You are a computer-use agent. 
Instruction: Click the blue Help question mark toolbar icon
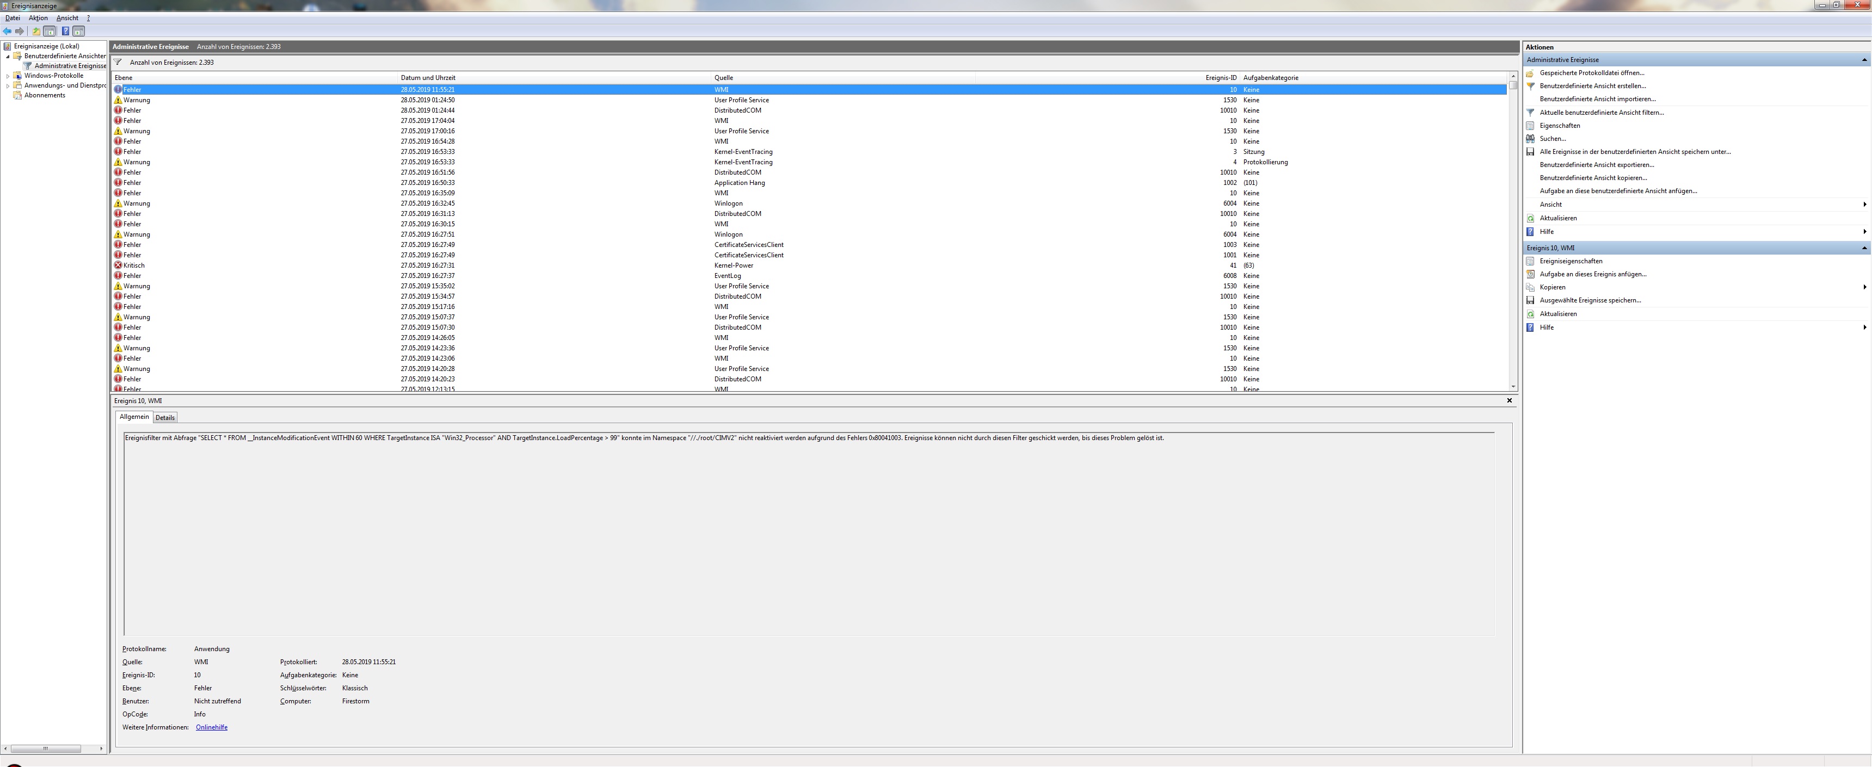[65, 31]
